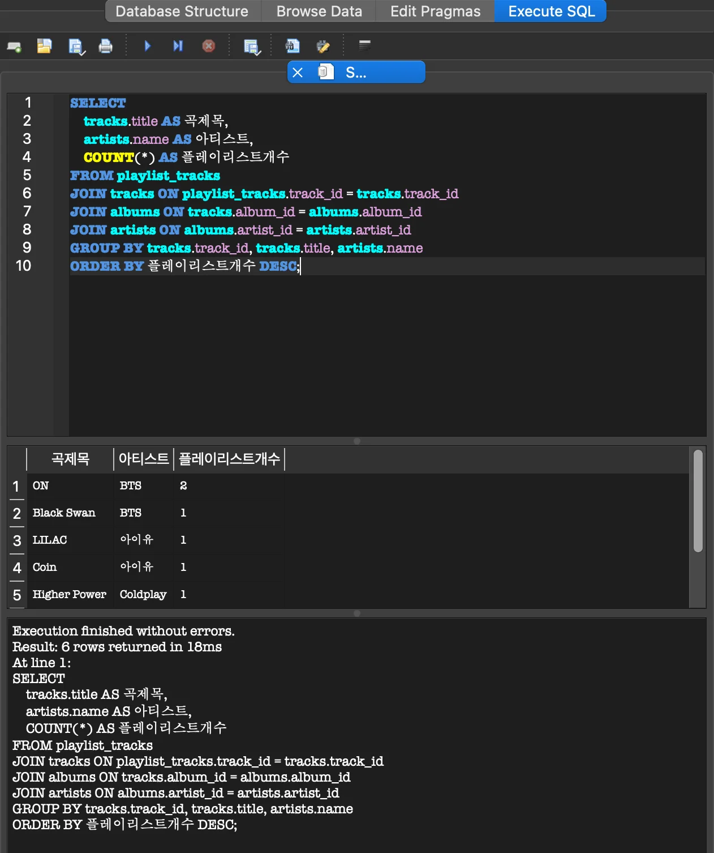
Task: Open find in editor binoculars icon
Action: click(x=293, y=46)
